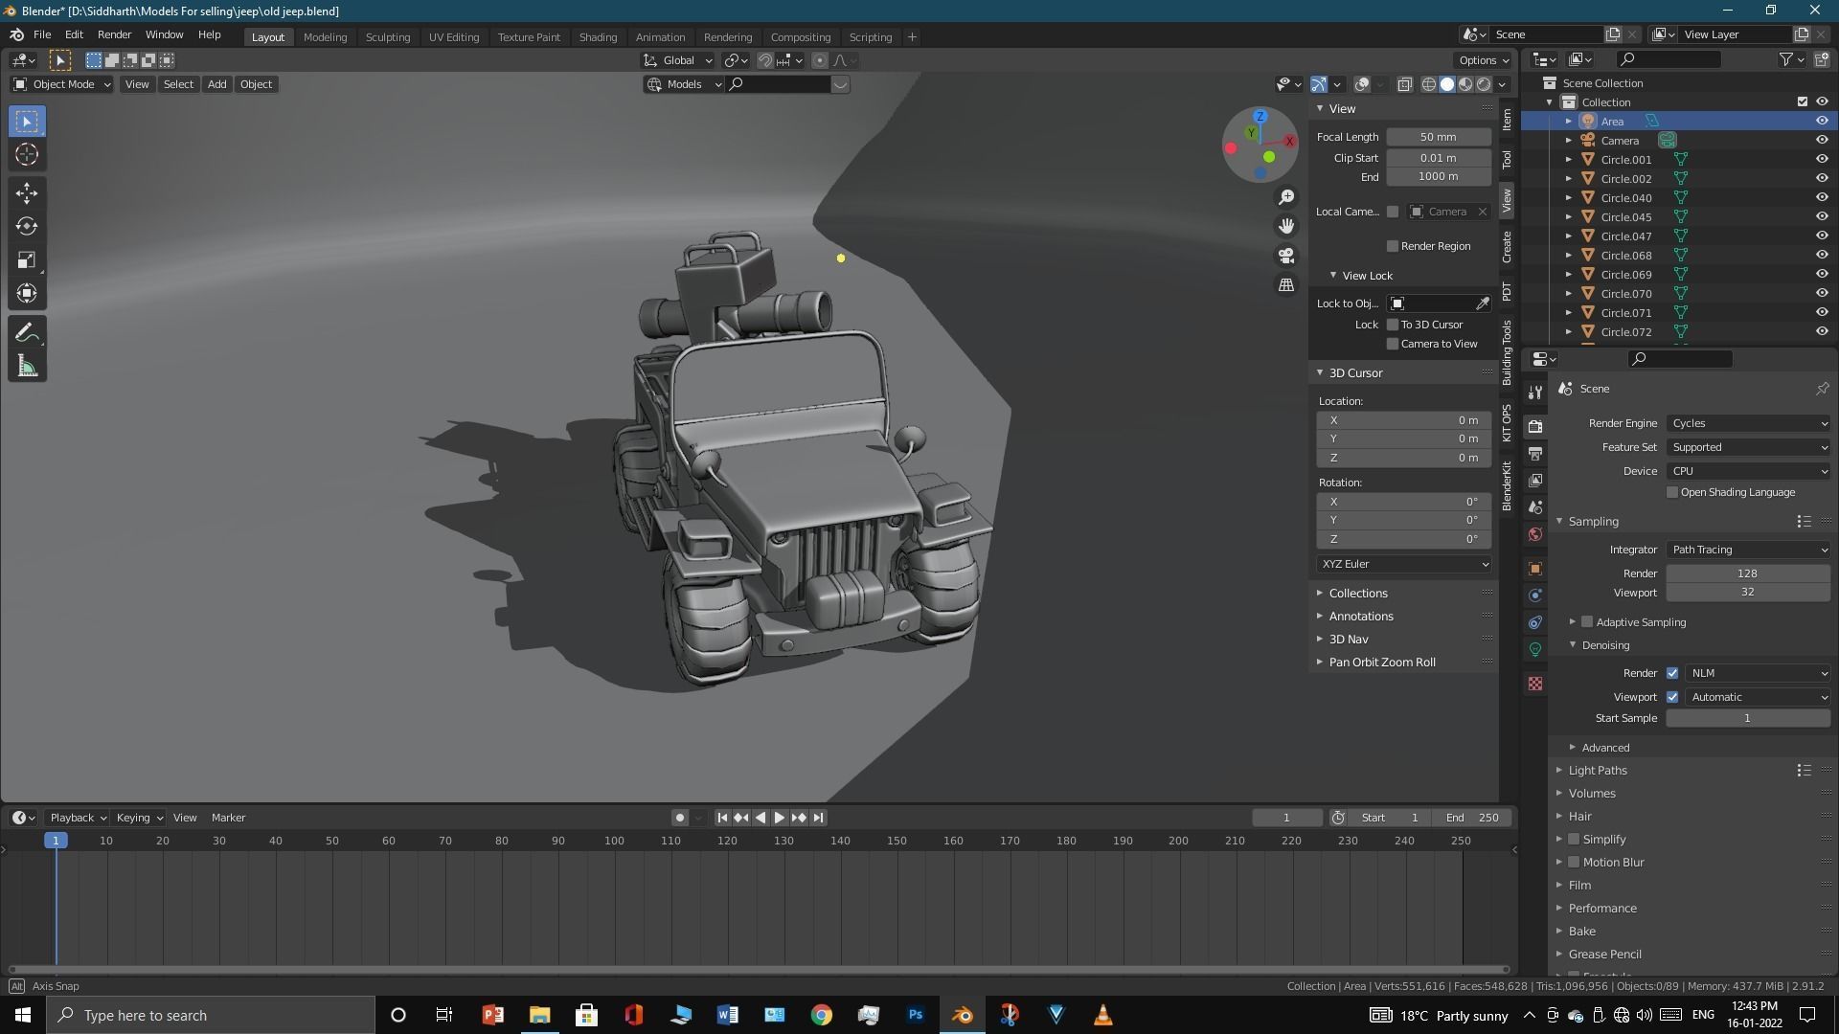Open the Device dropdown
Image resolution: width=1839 pixels, height=1034 pixels.
1749,471
